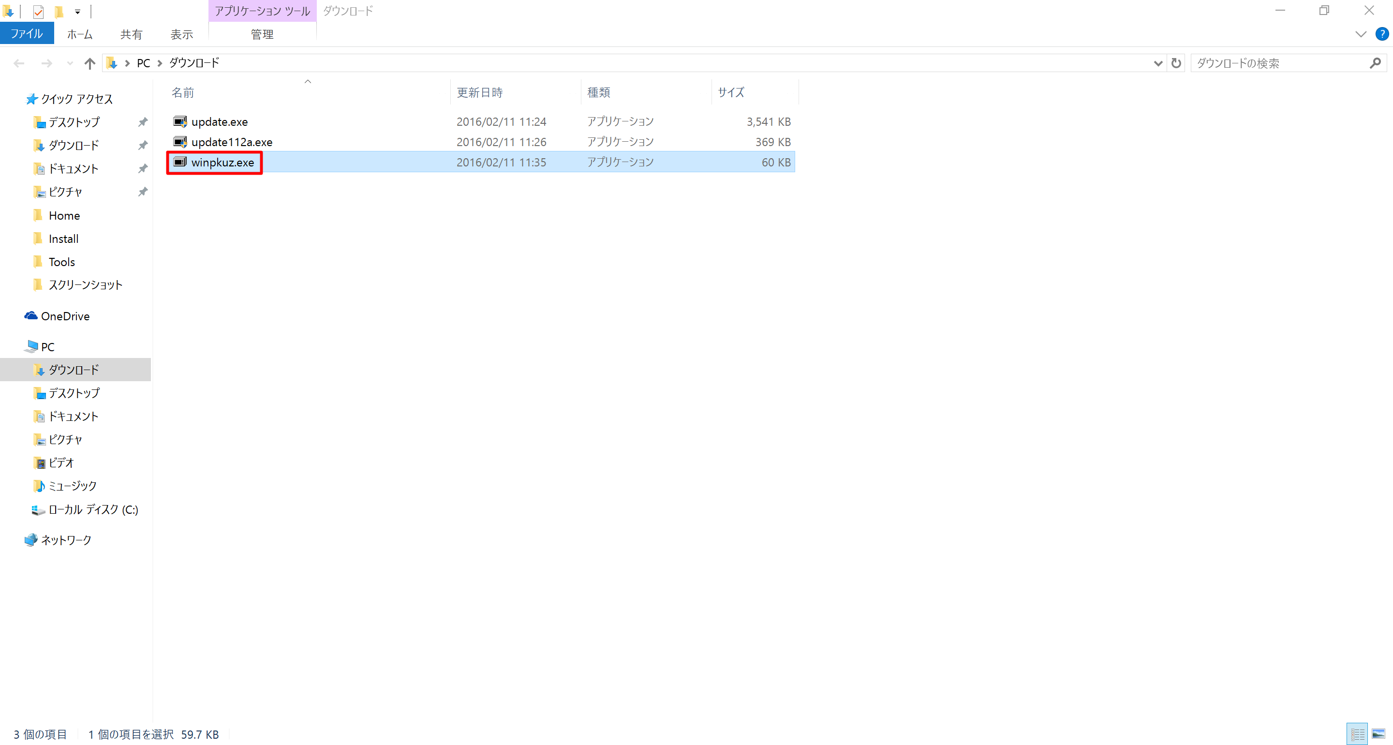The image size is (1393, 745).
Task: Open the ミュージック folder
Action: click(x=73, y=486)
